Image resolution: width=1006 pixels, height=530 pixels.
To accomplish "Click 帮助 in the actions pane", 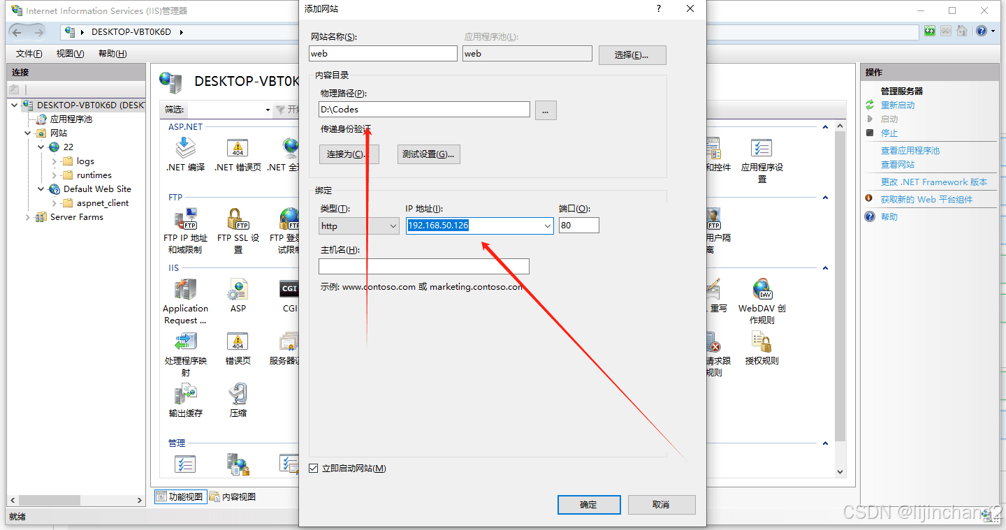I will [889, 216].
